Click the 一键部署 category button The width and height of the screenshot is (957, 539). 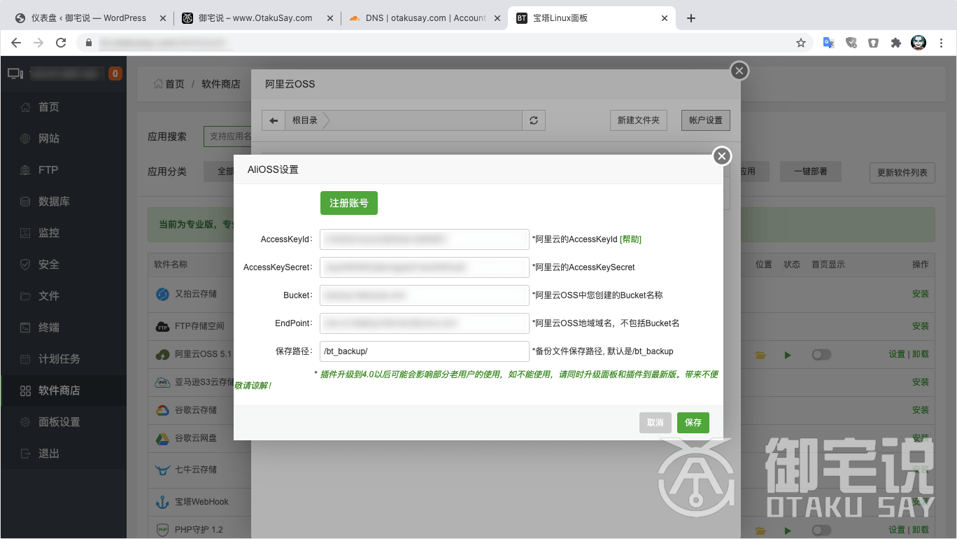click(x=810, y=171)
